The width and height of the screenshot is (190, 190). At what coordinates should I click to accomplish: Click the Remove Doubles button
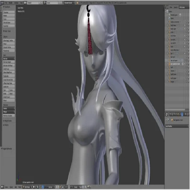coord(9,116)
